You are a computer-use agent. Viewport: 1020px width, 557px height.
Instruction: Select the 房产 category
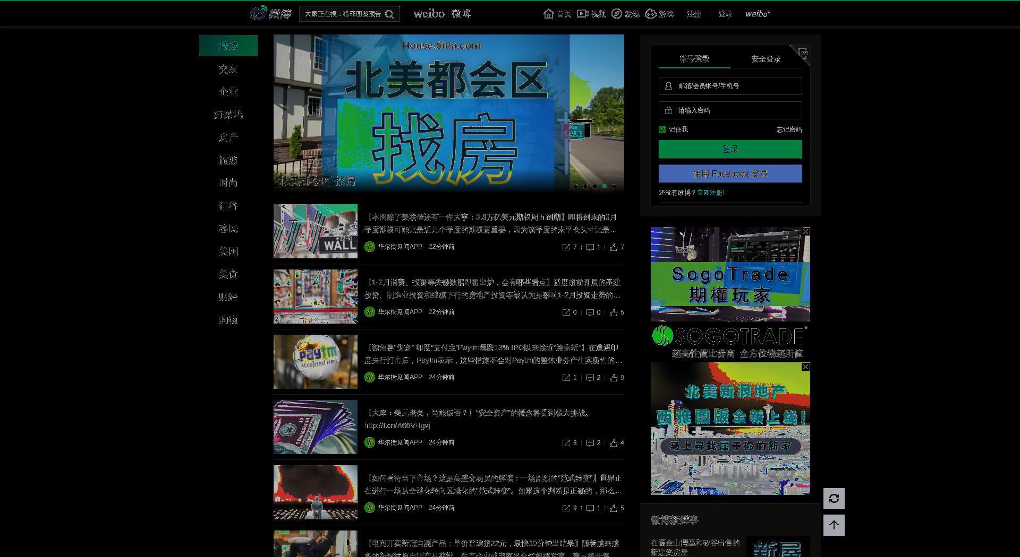pyautogui.click(x=228, y=137)
